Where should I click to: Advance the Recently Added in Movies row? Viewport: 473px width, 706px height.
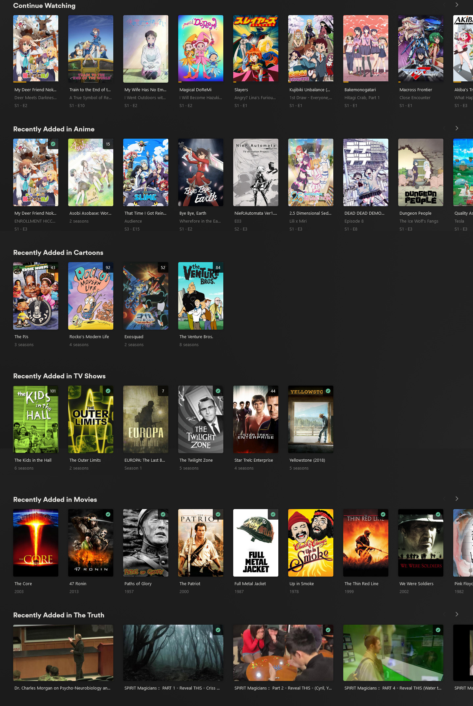pos(457,499)
